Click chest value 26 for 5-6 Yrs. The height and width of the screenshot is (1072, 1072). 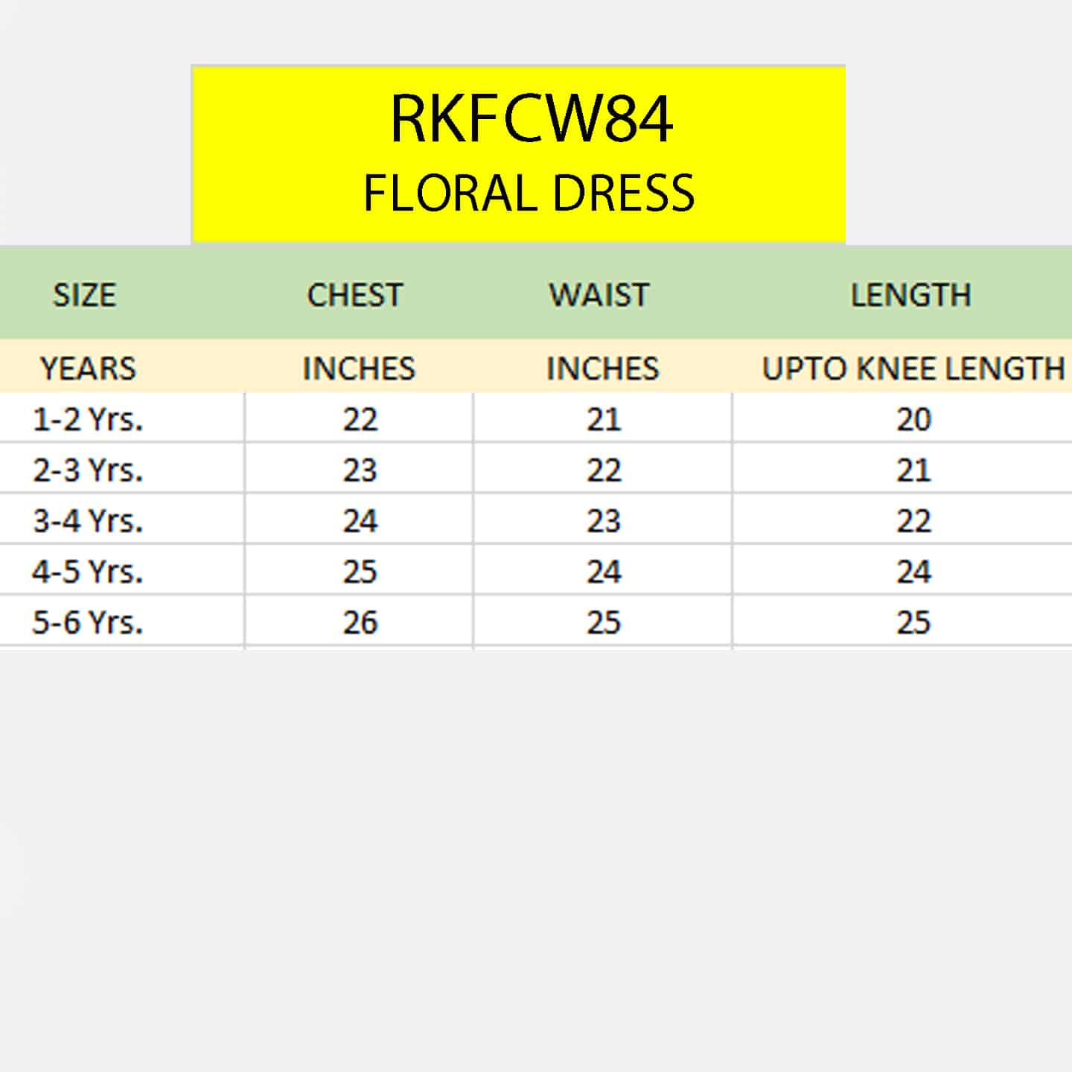(x=360, y=622)
